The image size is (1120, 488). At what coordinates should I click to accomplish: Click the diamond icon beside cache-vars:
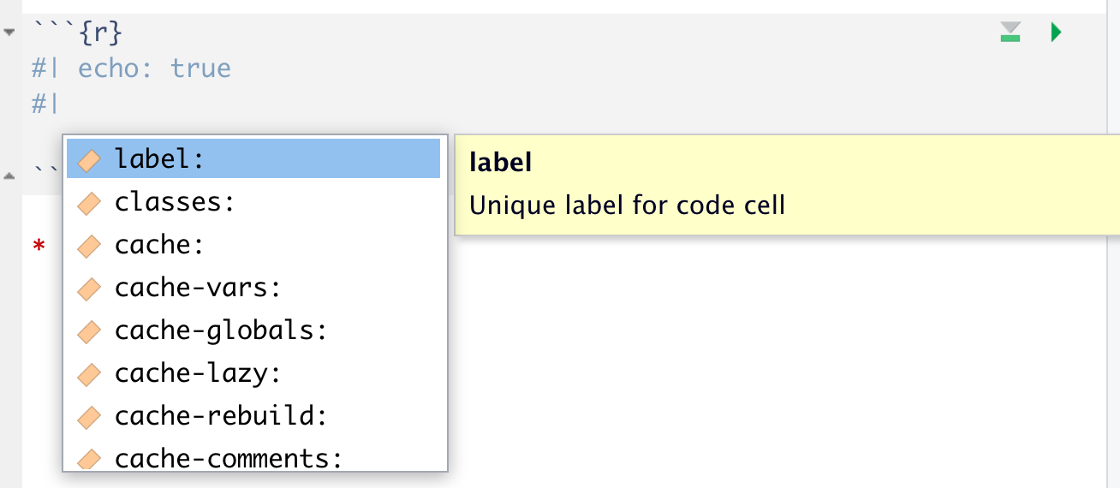pos(89,289)
